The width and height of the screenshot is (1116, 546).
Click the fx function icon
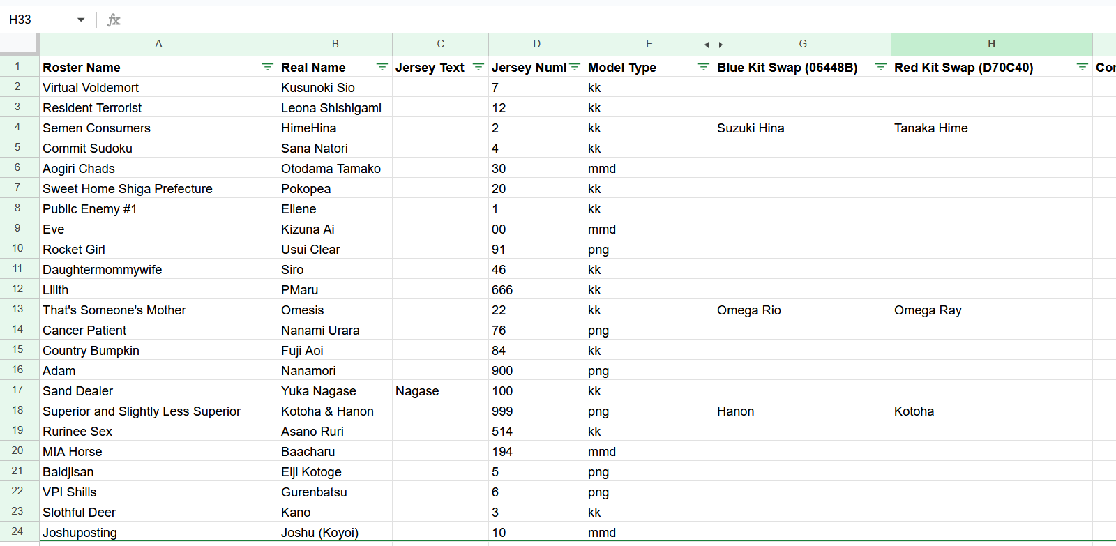point(114,20)
